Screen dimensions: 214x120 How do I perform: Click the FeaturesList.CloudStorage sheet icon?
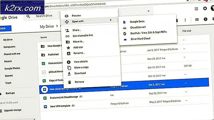click(45, 98)
